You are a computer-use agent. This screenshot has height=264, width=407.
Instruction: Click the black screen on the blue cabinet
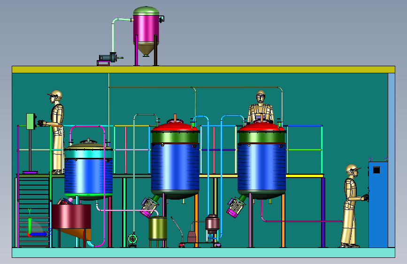coord(376,170)
